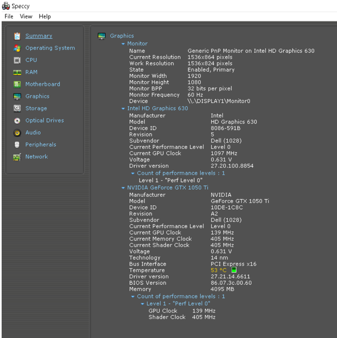Click the Graphics heading text
The height and width of the screenshot is (338, 337).
click(122, 36)
